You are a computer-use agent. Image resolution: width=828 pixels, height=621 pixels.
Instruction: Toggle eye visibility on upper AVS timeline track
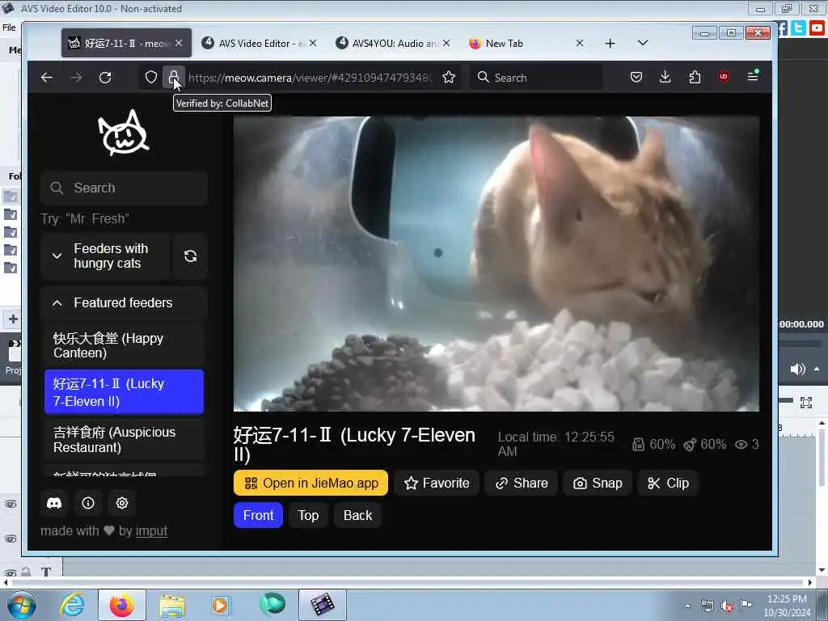pyautogui.click(x=11, y=505)
